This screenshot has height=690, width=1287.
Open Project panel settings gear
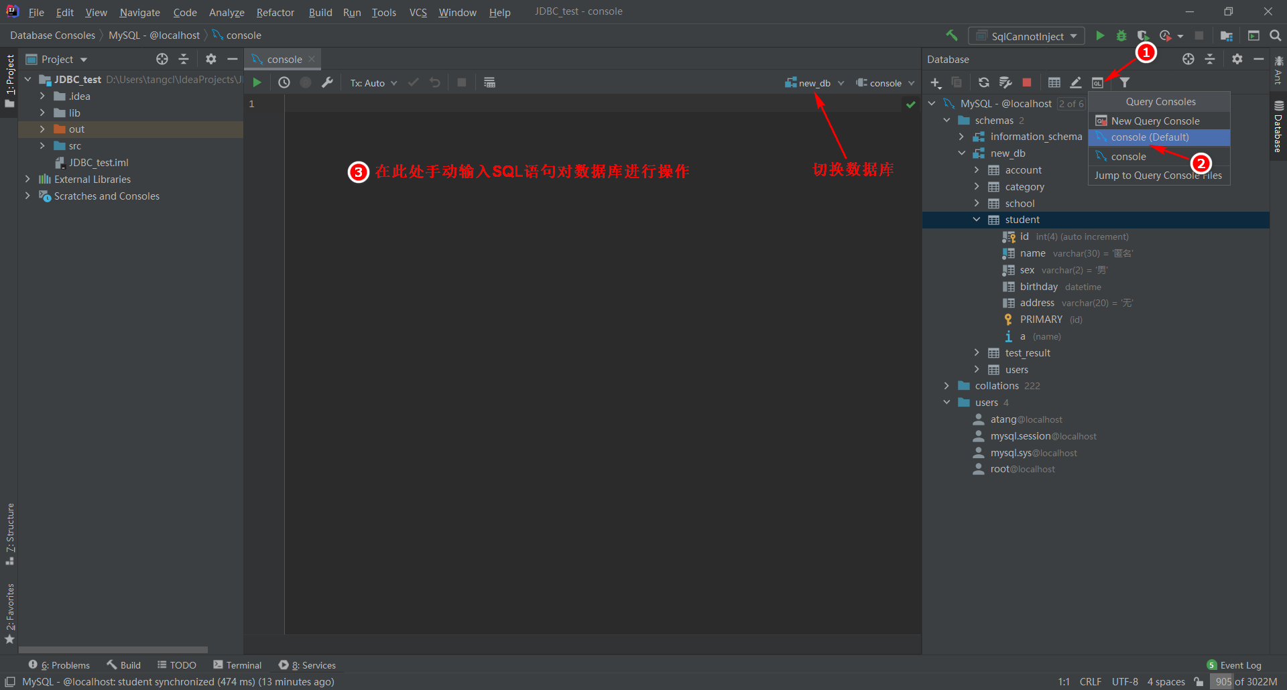coord(211,59)
